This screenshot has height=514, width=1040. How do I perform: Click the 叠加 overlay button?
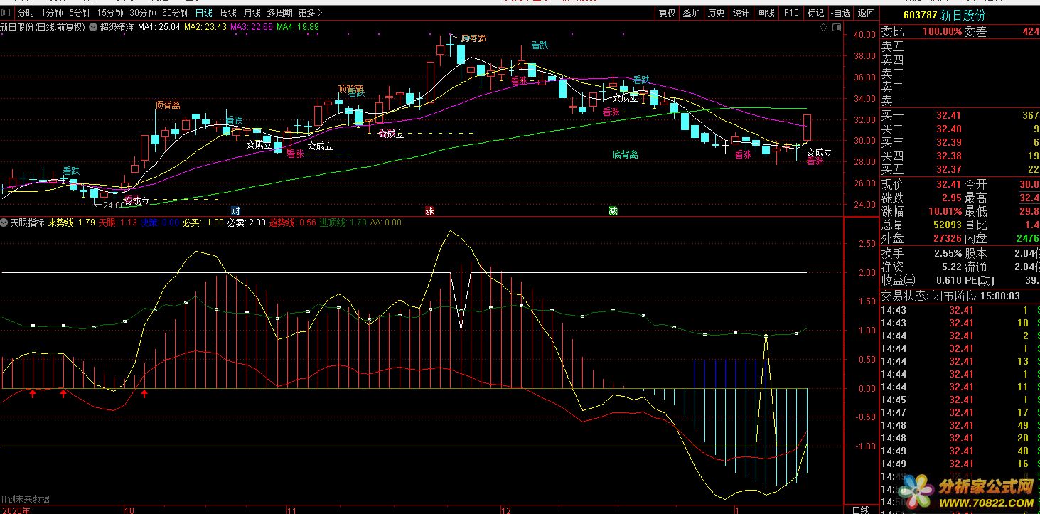[691, 12]
